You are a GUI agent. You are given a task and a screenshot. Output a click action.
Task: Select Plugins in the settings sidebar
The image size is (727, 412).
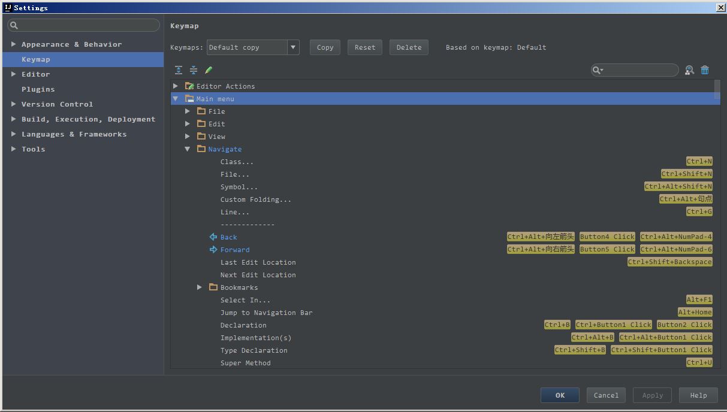pos(38,89)
